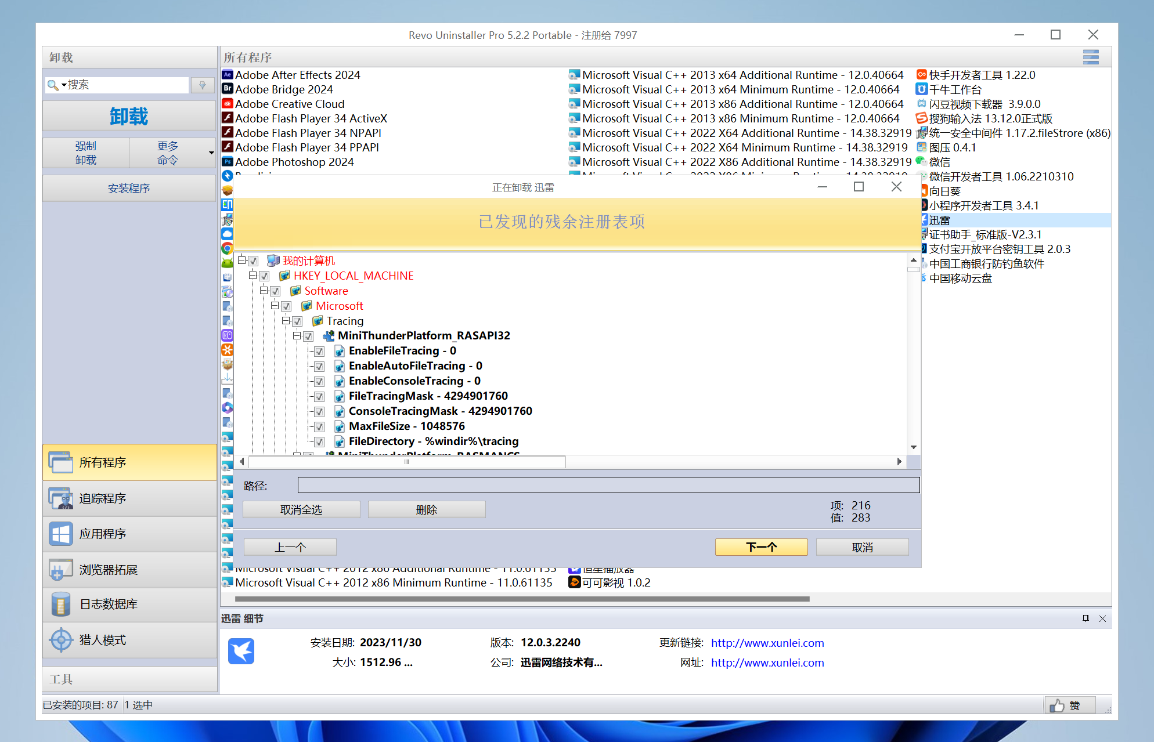Viewport: 1154px width, 742px height.
Task: Click the search magnifier icon
Action: (52, 85)
